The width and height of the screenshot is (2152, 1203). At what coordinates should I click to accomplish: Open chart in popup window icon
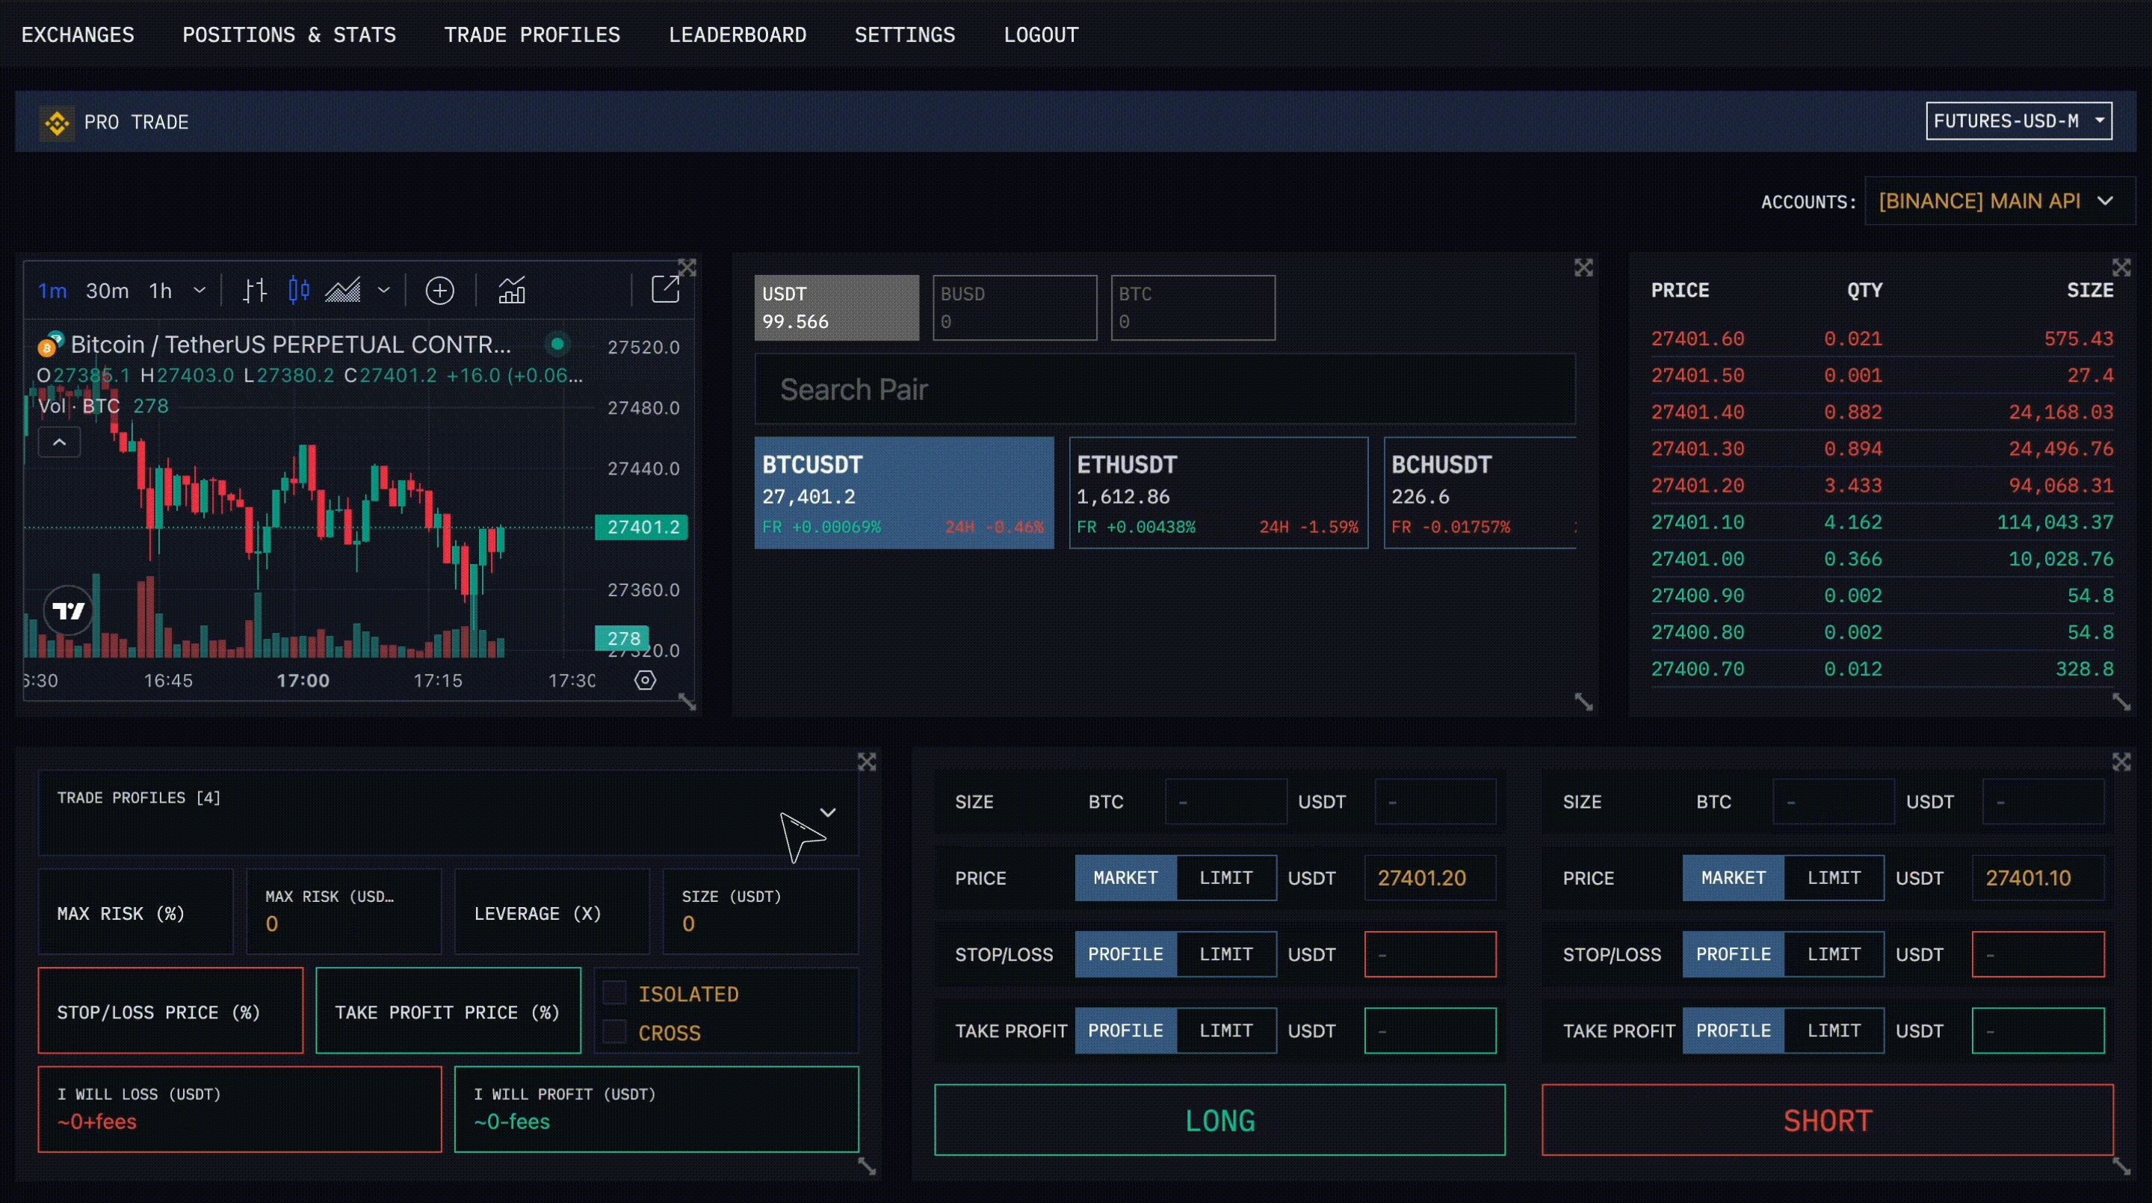click(665, 289)
